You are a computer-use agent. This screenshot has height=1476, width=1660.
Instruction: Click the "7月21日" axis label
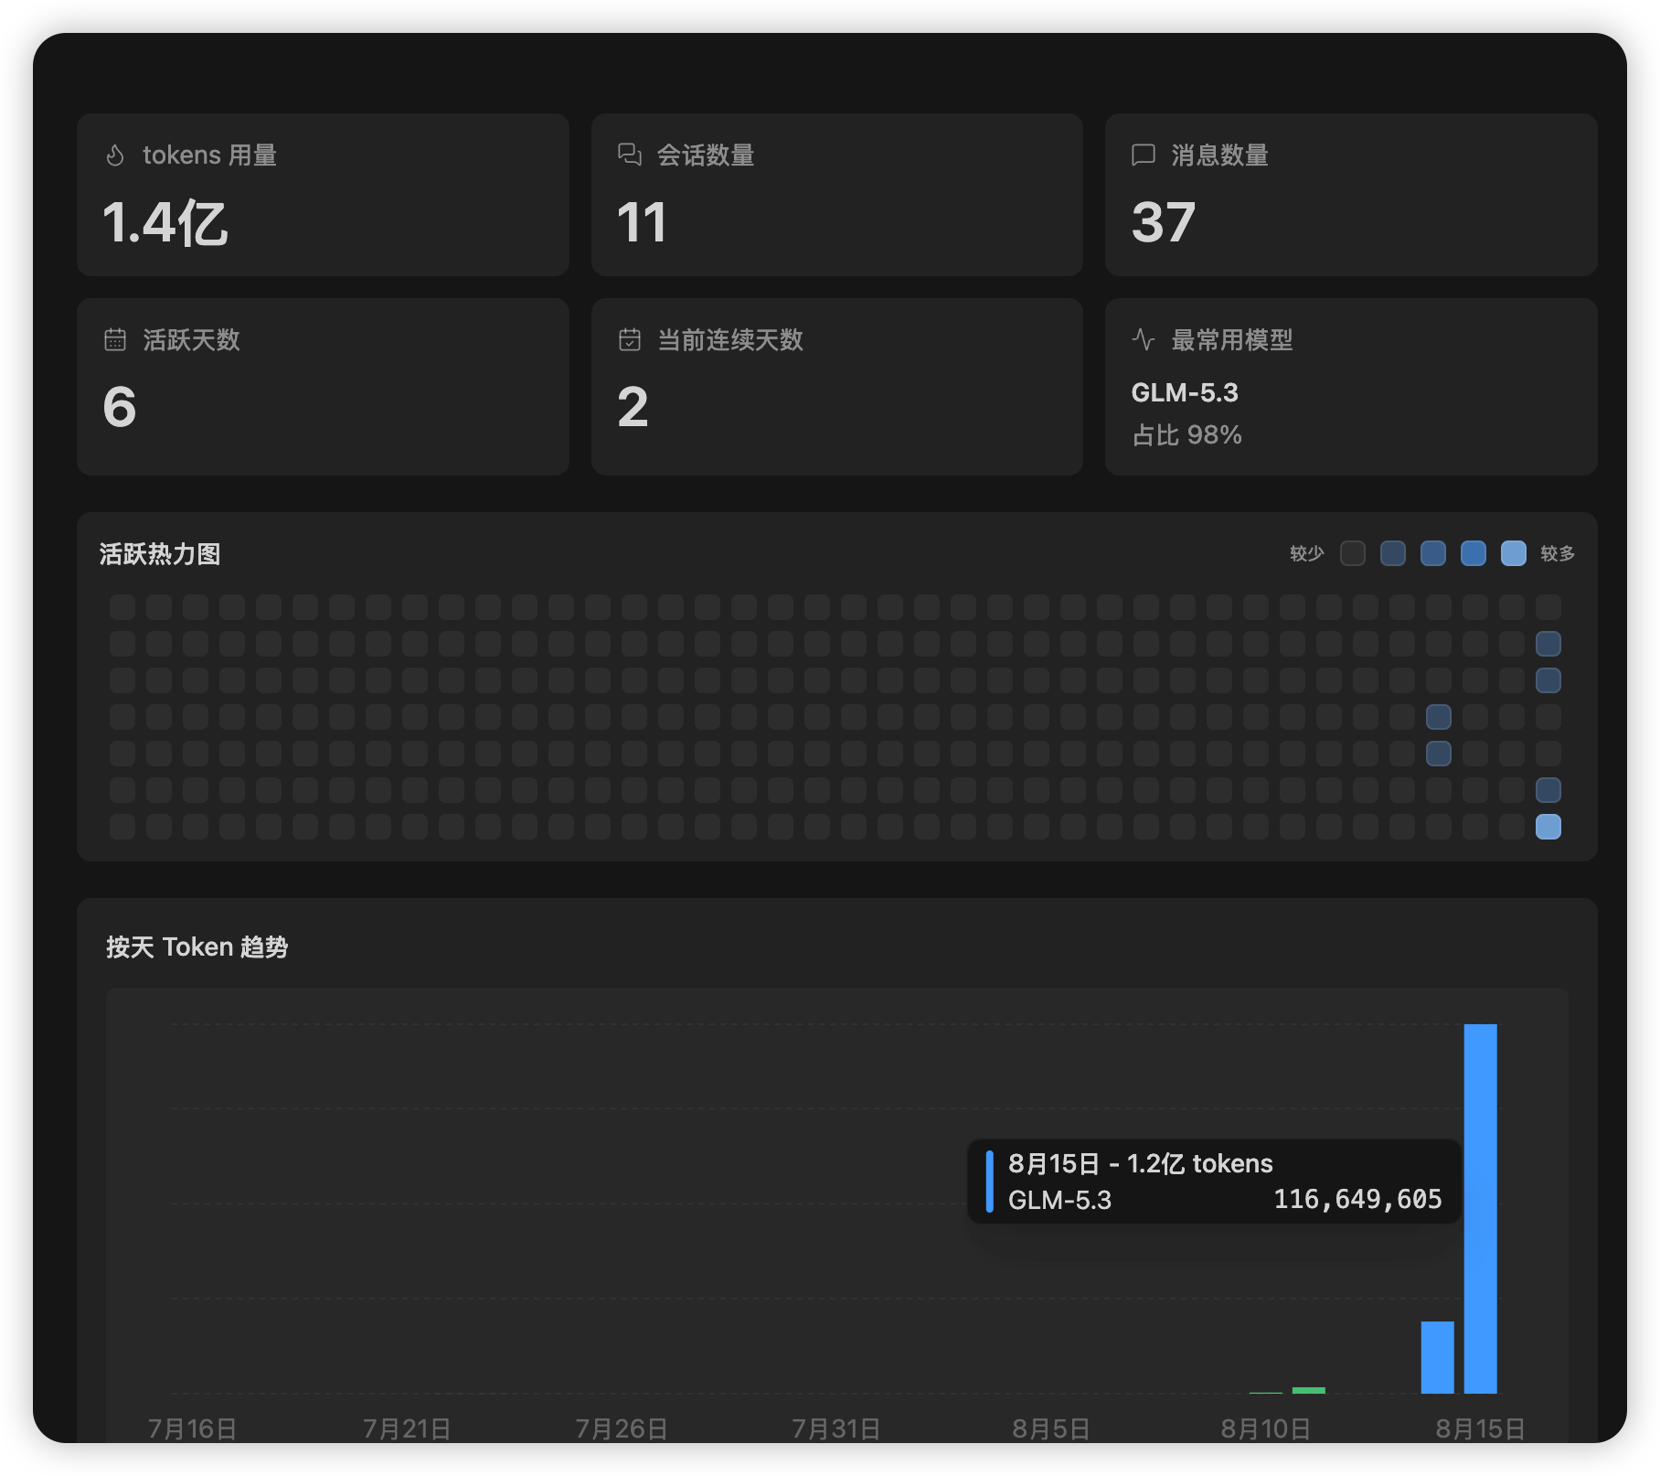[x=407, y=1428]
